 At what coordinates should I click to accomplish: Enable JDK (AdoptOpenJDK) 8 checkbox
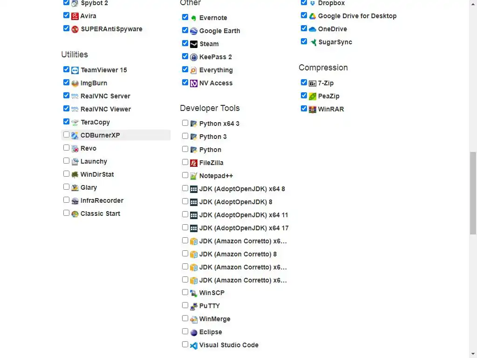[185, 201]
